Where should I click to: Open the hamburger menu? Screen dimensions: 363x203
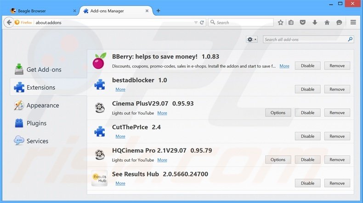tap(353, 22)
